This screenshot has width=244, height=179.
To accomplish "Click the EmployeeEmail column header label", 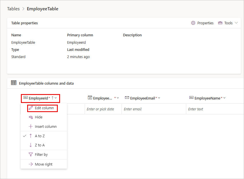I will click(142, 98).
